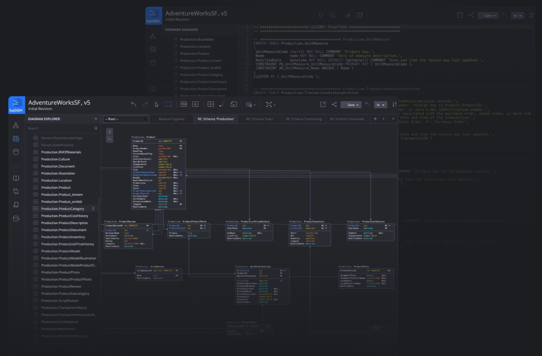Screen dimensions: 542x356
Task: Click the Undo arrow in the diagram toolbar
Action: [x=134, y=104]
